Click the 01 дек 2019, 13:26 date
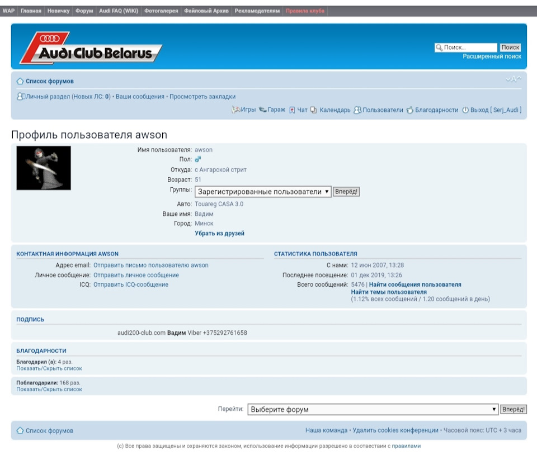This screenshot has width=537, height=460. click(x=376, y=275)
